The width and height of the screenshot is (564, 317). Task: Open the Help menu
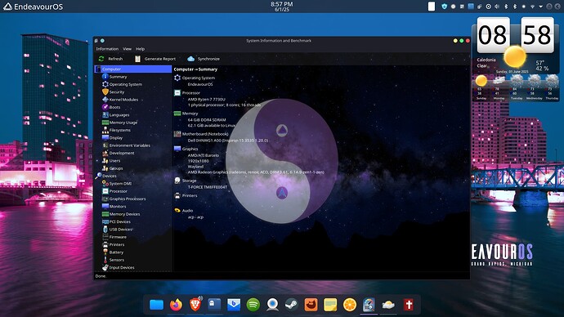(141, 49)
